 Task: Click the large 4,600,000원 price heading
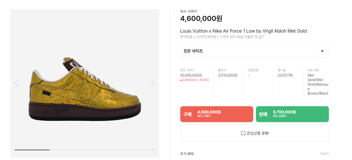pos(201,19)
